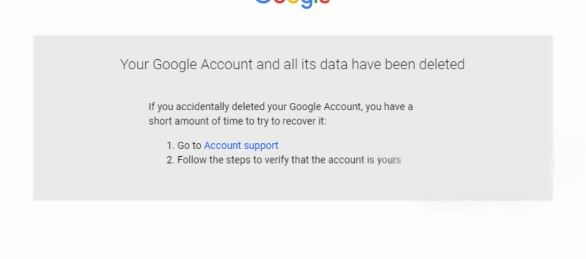
Task: Click the list number 1 marker
Action: coord(170,145)
